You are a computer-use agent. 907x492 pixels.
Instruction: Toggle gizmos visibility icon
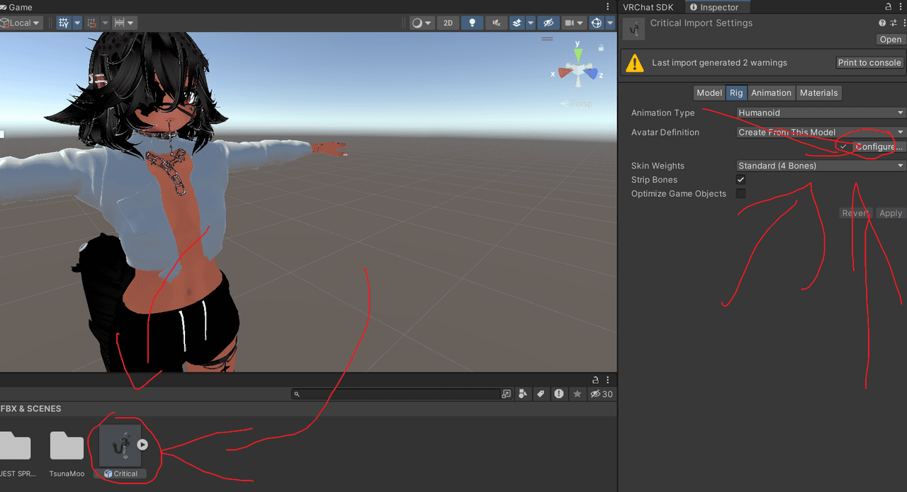596,23
